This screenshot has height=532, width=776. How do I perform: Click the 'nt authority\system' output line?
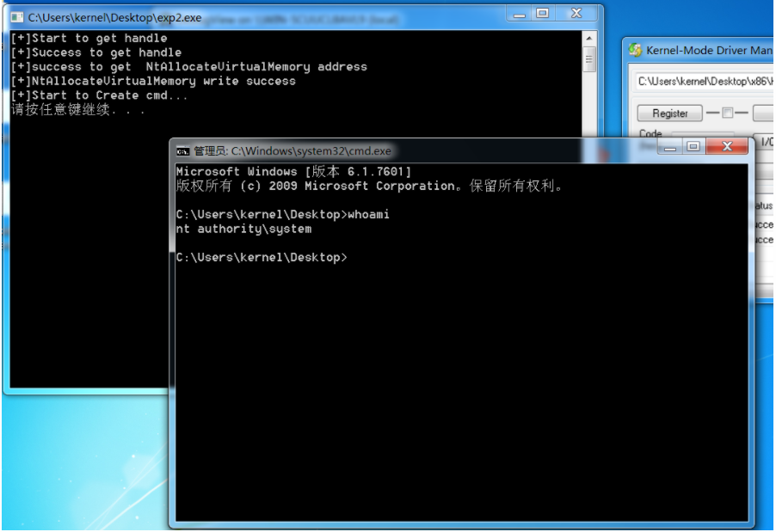coord(244,229)
